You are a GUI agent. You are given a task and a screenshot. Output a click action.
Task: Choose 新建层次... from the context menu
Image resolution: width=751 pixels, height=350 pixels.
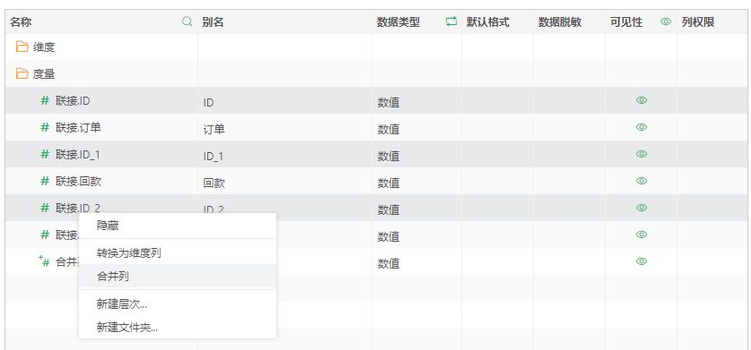tap(178, 303)
